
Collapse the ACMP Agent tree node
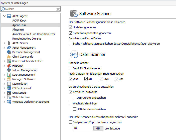(x=4, y=16)
